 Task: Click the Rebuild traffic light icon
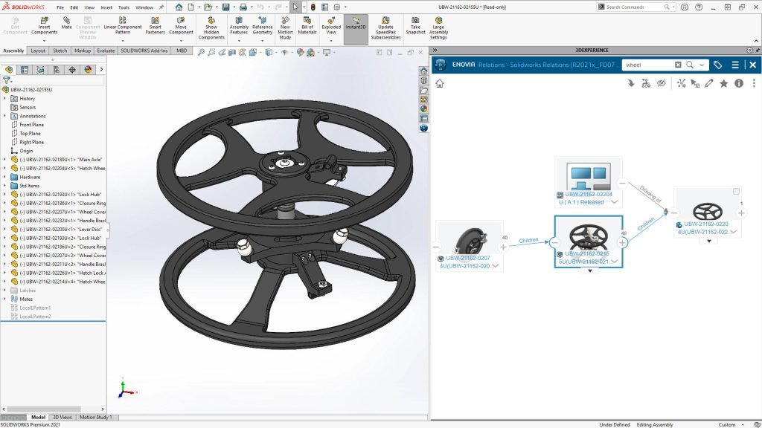tap(313, 7)
